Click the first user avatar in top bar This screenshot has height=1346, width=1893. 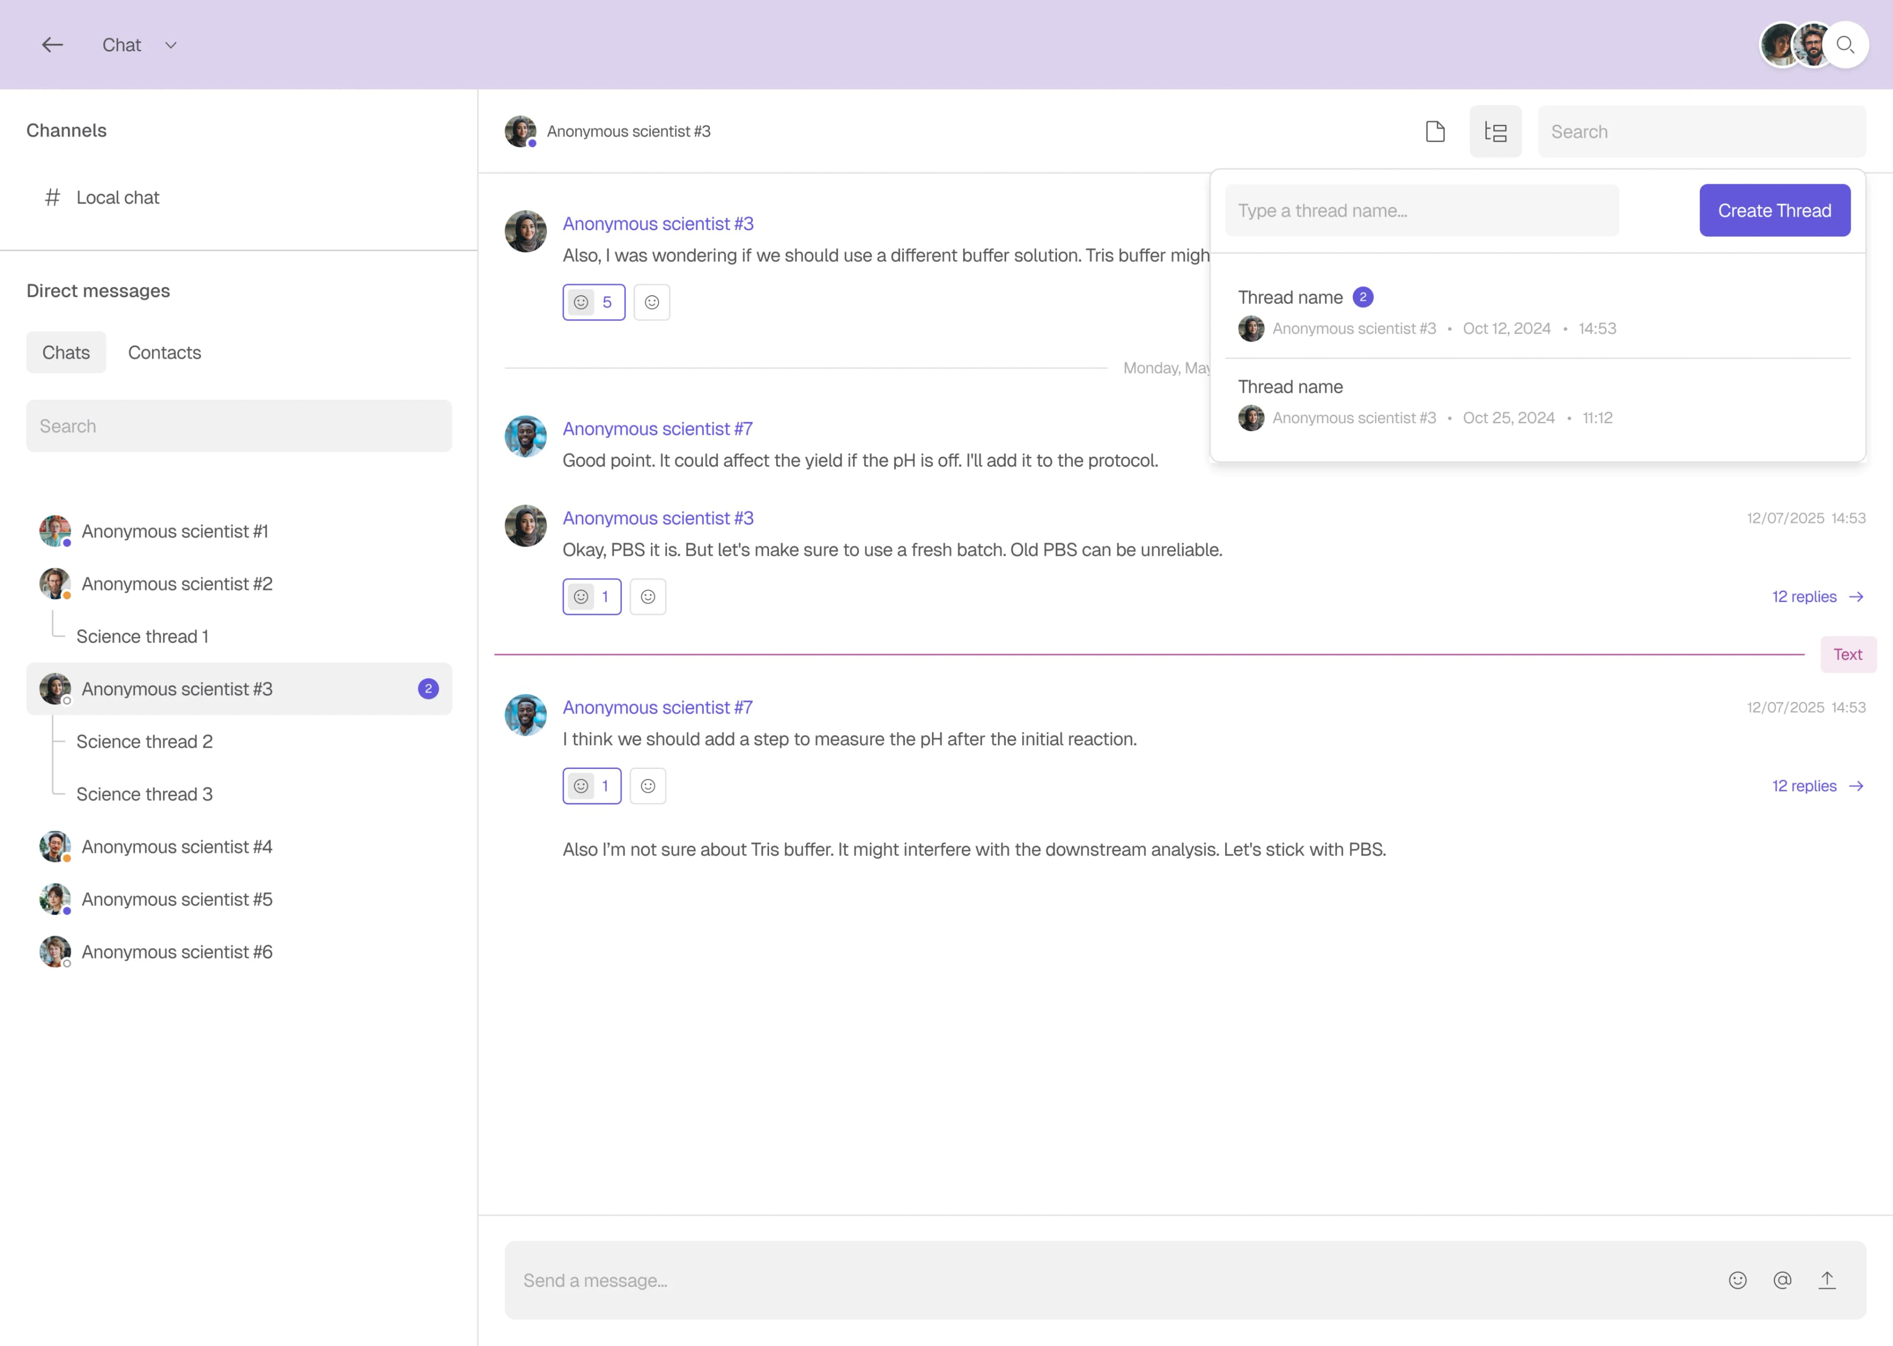click(x=1780, y=45)
